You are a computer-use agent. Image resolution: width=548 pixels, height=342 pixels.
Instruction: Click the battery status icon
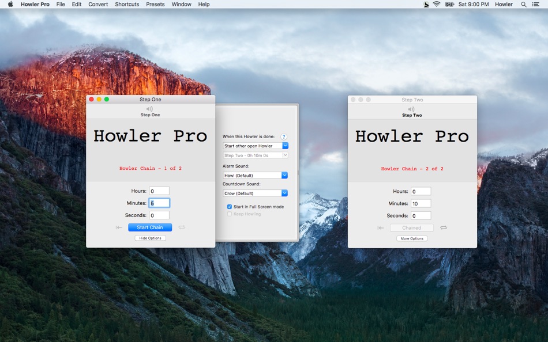coord(449,4)
